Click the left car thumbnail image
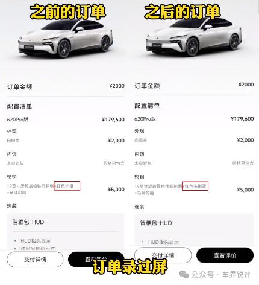This screenshot has width=259, height=285. click(x=66, y=38)
